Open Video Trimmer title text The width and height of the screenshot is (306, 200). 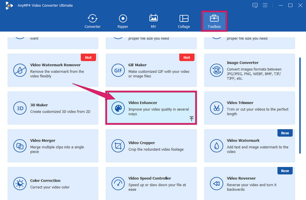(x=240, y=103)
